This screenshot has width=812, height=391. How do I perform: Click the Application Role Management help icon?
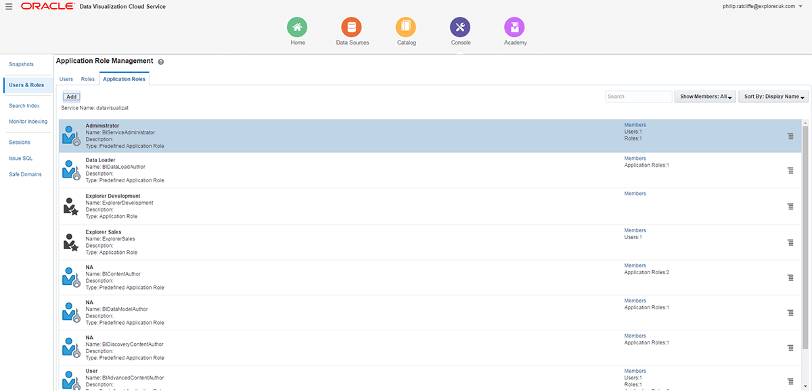tap(160, 61)
